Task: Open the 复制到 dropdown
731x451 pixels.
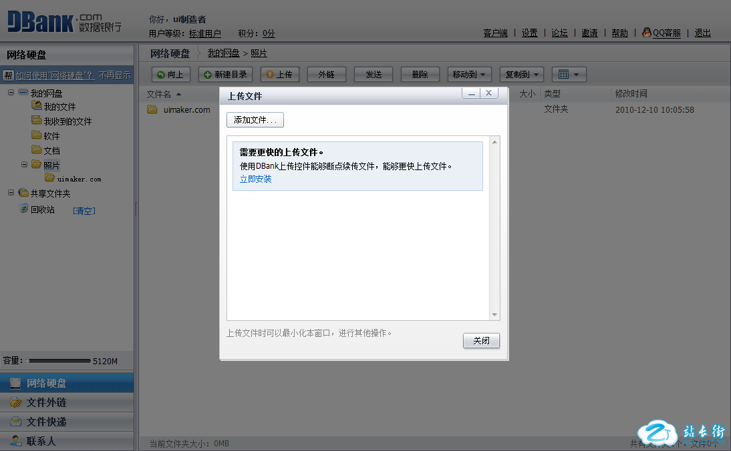Action: pos(522,75)
